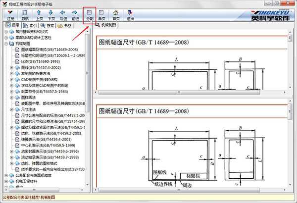Expand 螺纹及螺纹紧固件表示法 node
The image size is (297, 203).
click(x=12, y=128)
